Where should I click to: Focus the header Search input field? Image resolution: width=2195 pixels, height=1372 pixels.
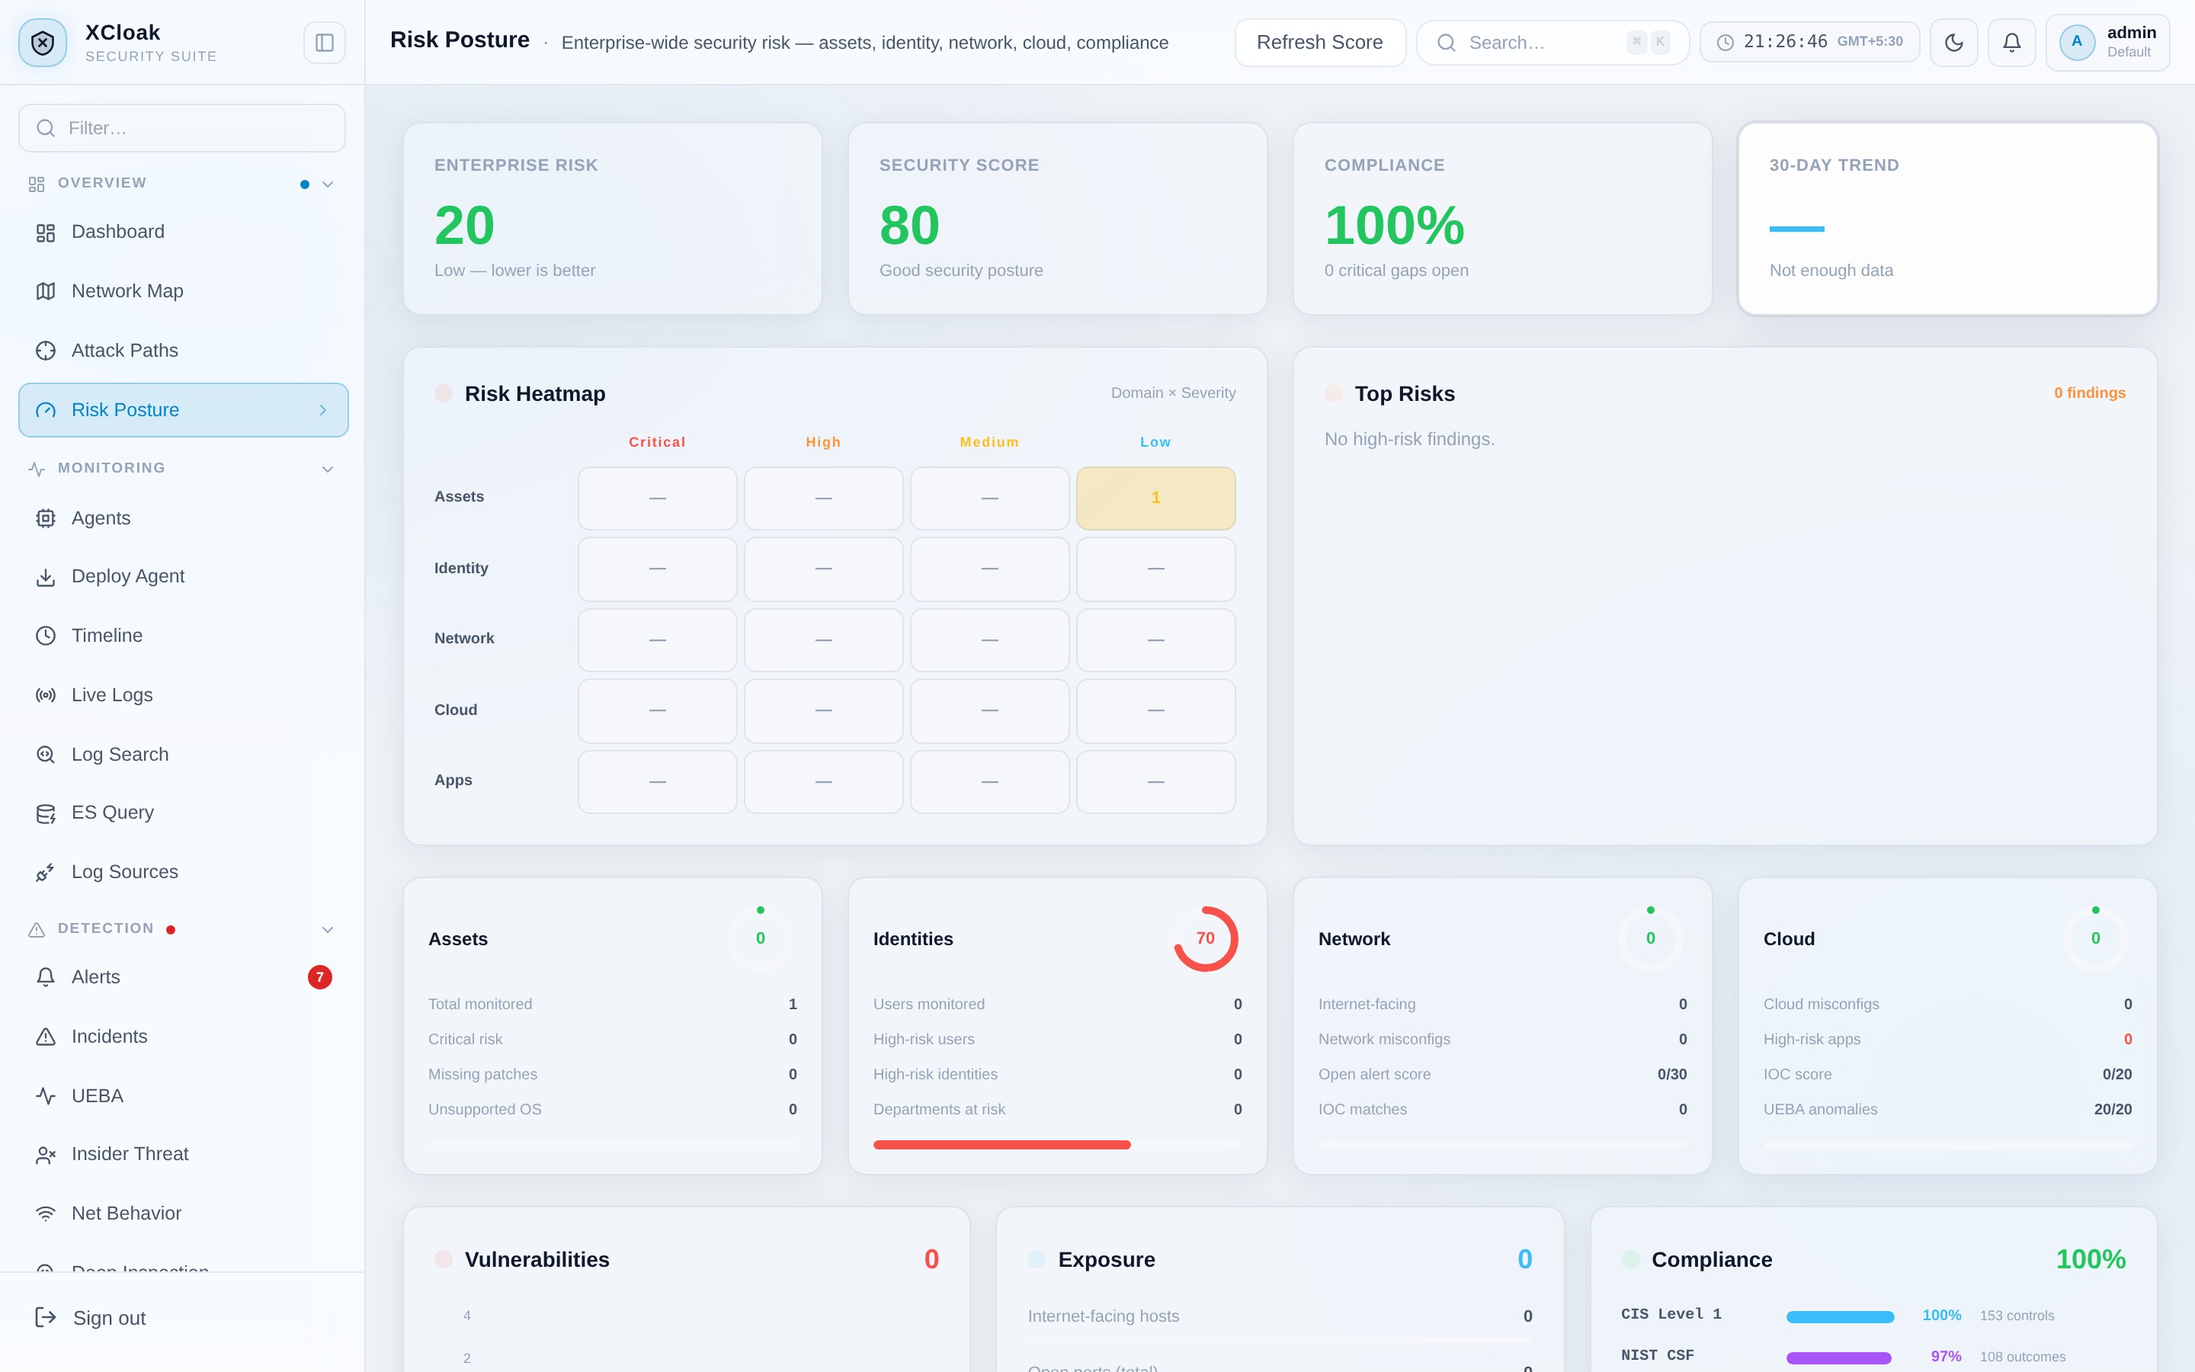tap(1553, 43)
